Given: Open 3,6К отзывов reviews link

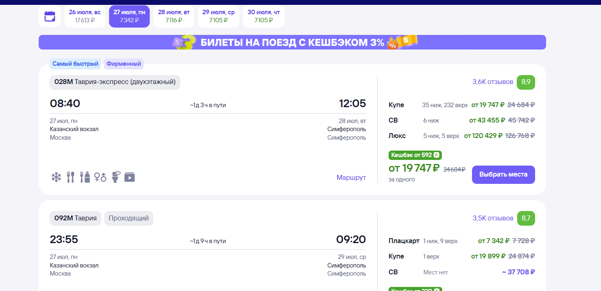Looking at the screenshot, I should point(493,82).
